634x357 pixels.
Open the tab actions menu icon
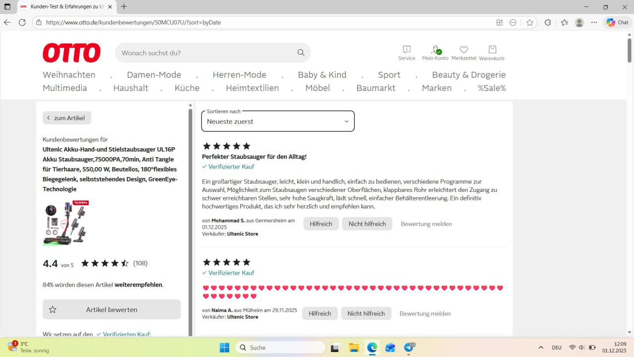(7, 7)
